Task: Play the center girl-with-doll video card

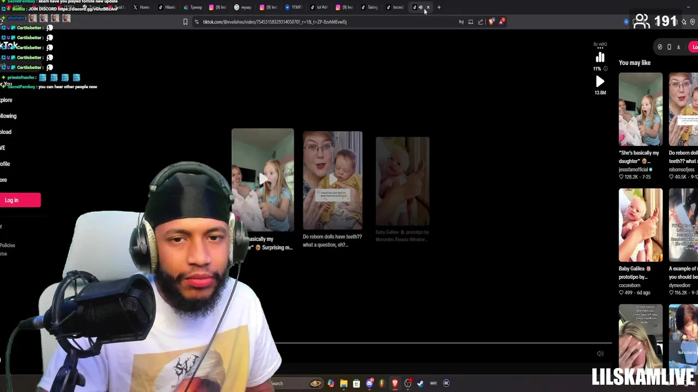Action: [x=262, y=180]
